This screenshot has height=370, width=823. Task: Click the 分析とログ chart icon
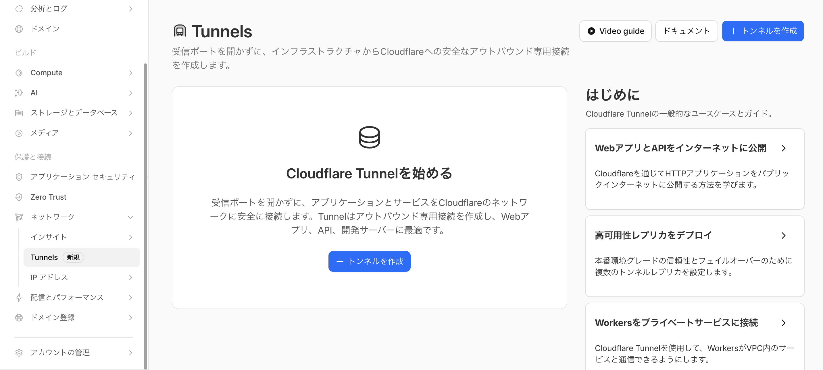pyautogui.click(x=19, y=9)
